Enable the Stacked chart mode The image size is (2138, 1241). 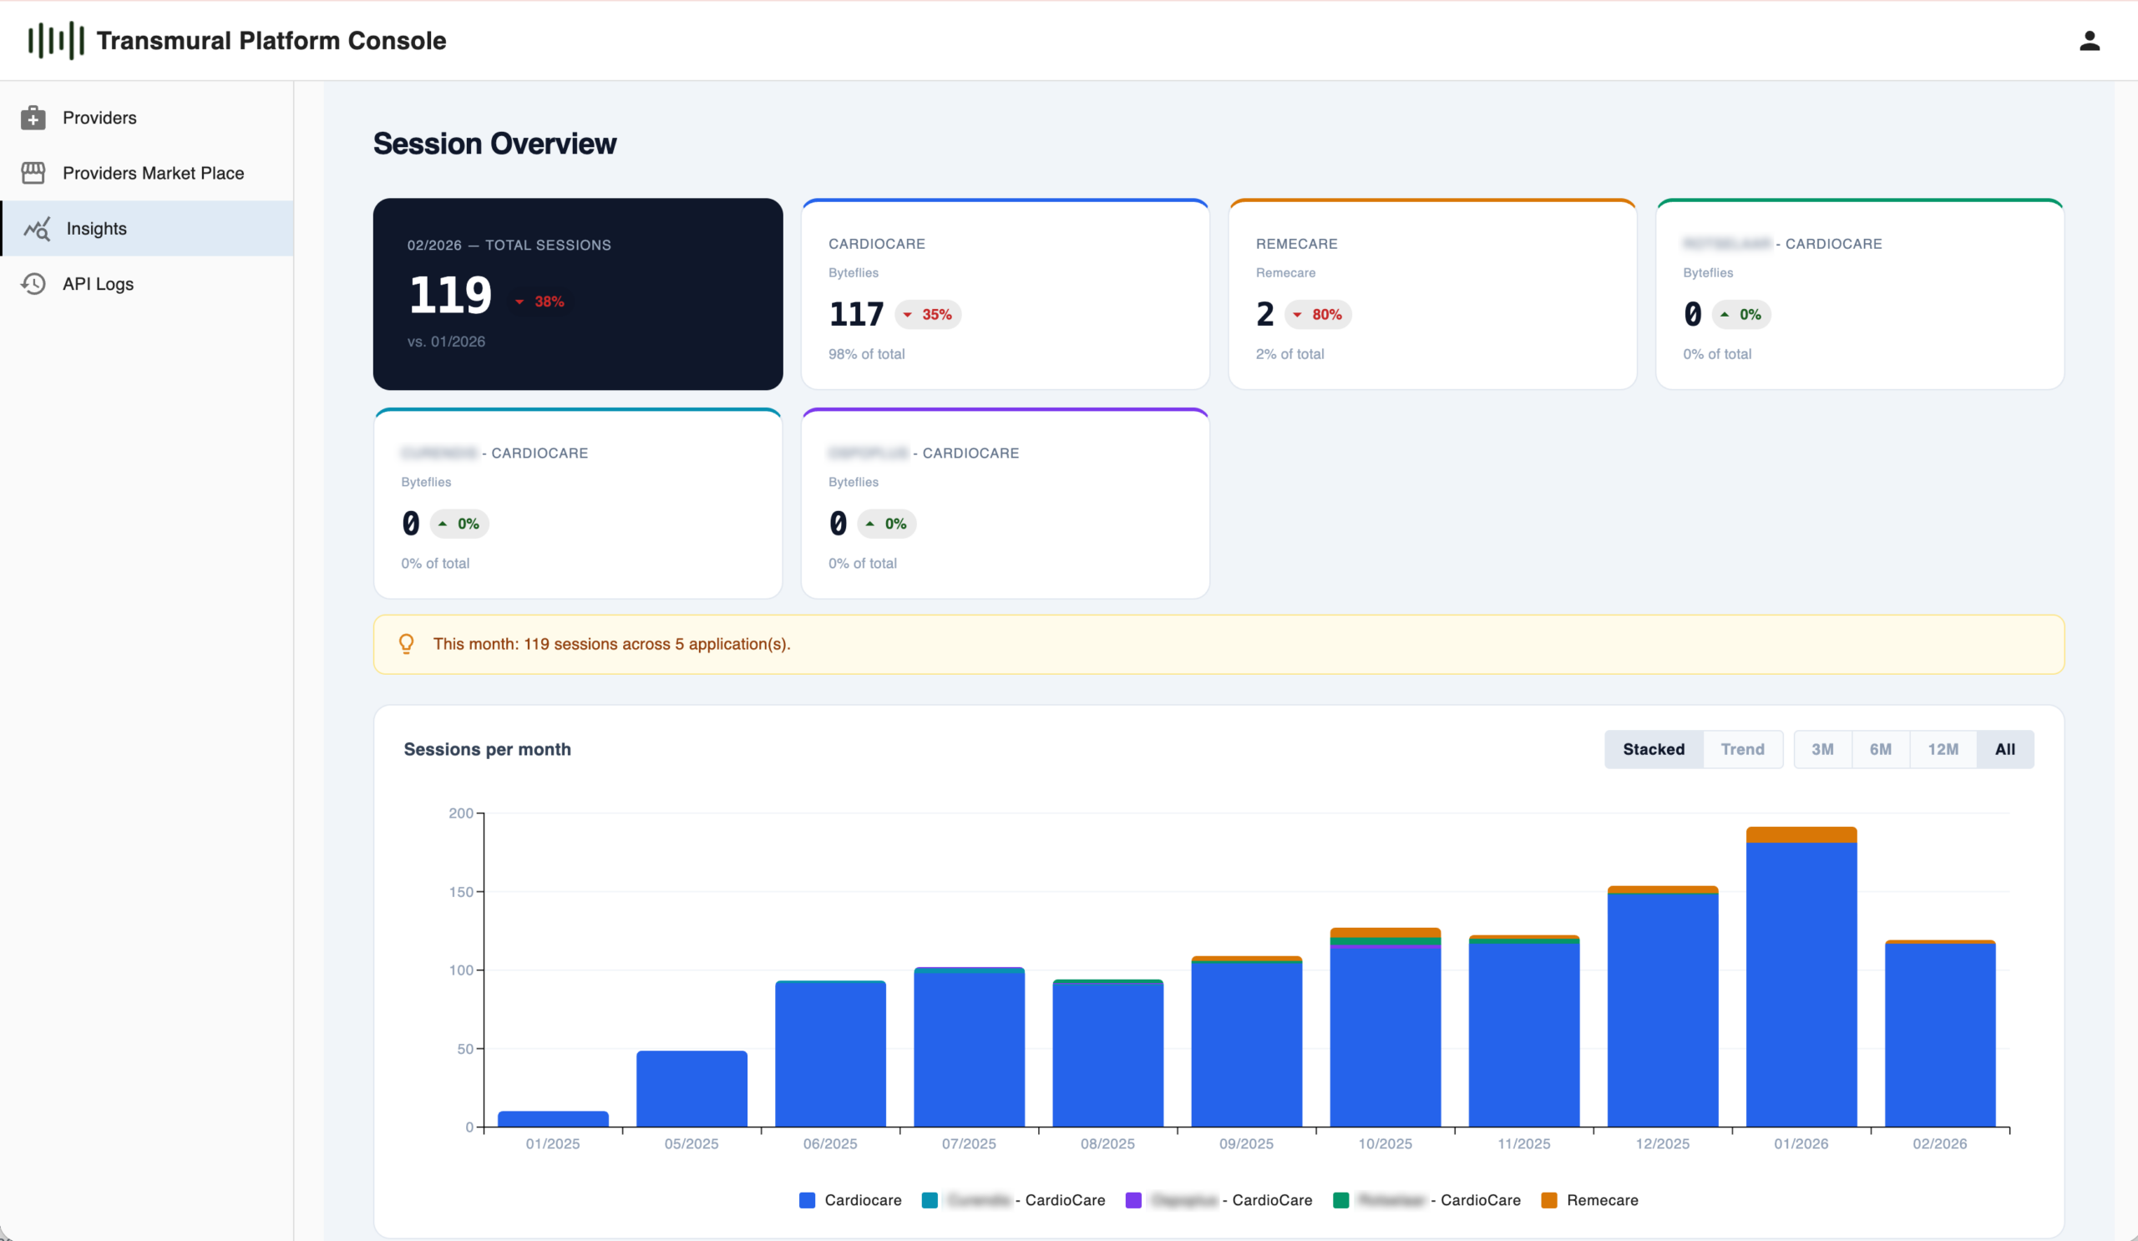[x=1653, y=749]
